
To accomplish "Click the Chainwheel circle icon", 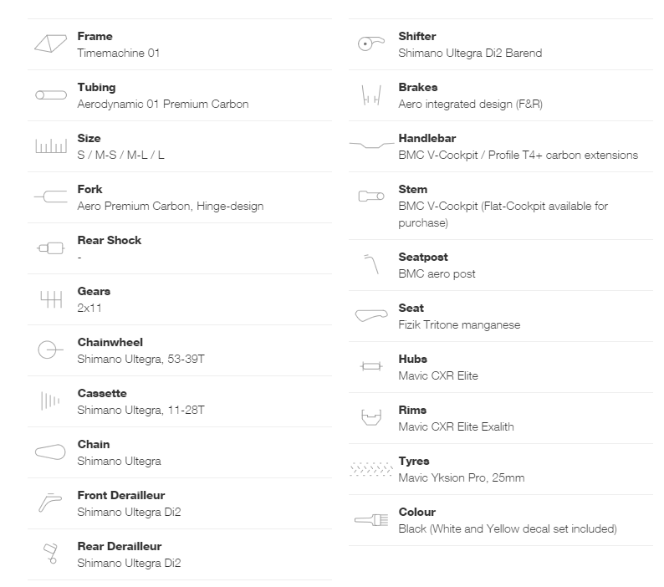I will pos(50,350).
